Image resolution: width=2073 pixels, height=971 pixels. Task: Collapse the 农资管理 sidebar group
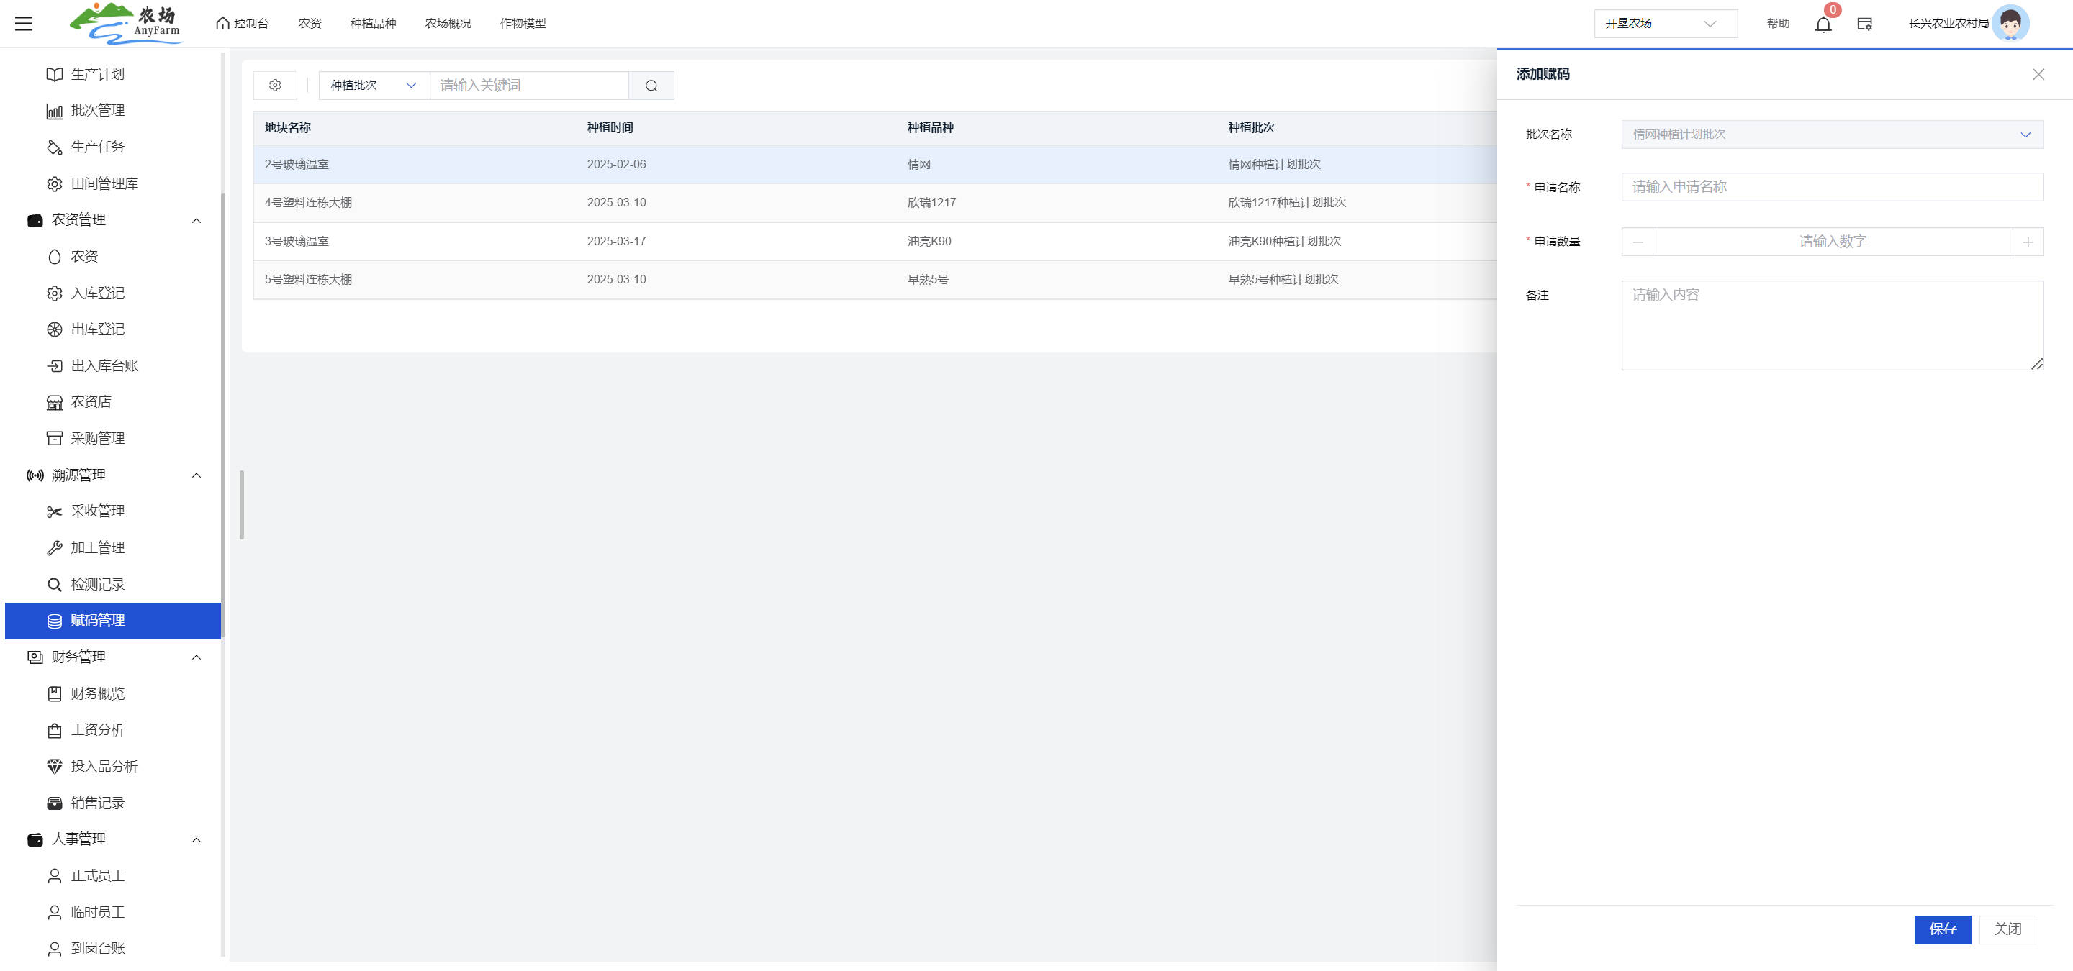[197, 220]
